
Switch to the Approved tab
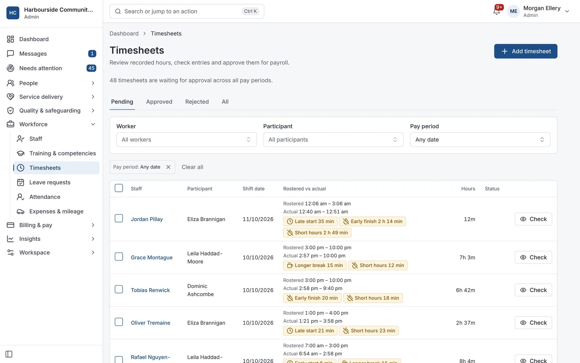pyautogui.click(x=159, y=102)
